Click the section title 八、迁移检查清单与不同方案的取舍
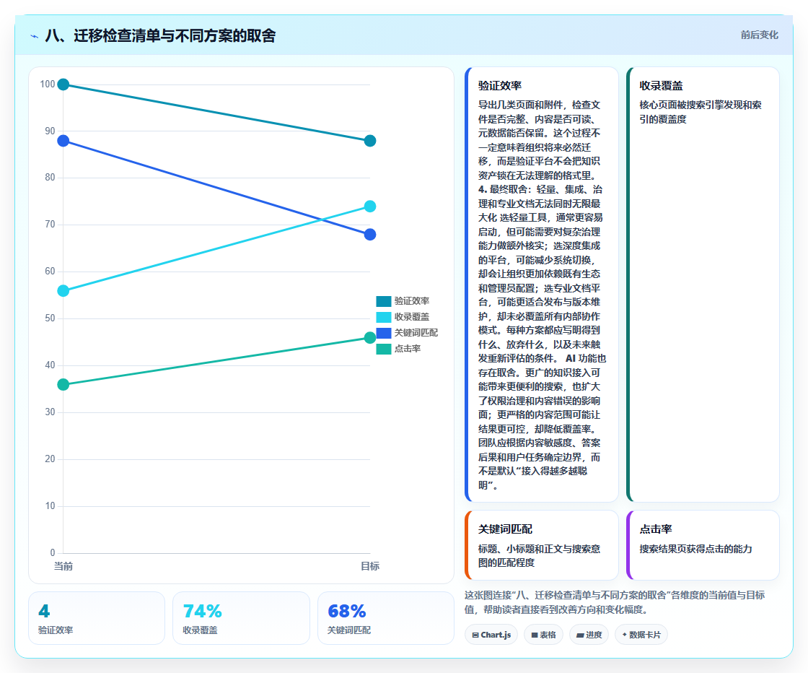 pyautogui.click(x=160, y=35)
